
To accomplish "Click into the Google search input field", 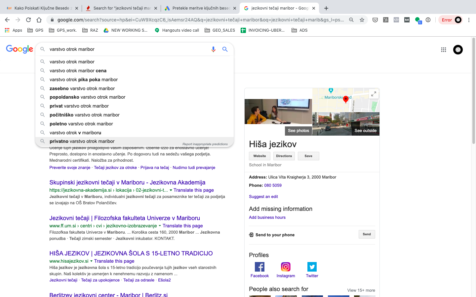I will pos(128,49).
